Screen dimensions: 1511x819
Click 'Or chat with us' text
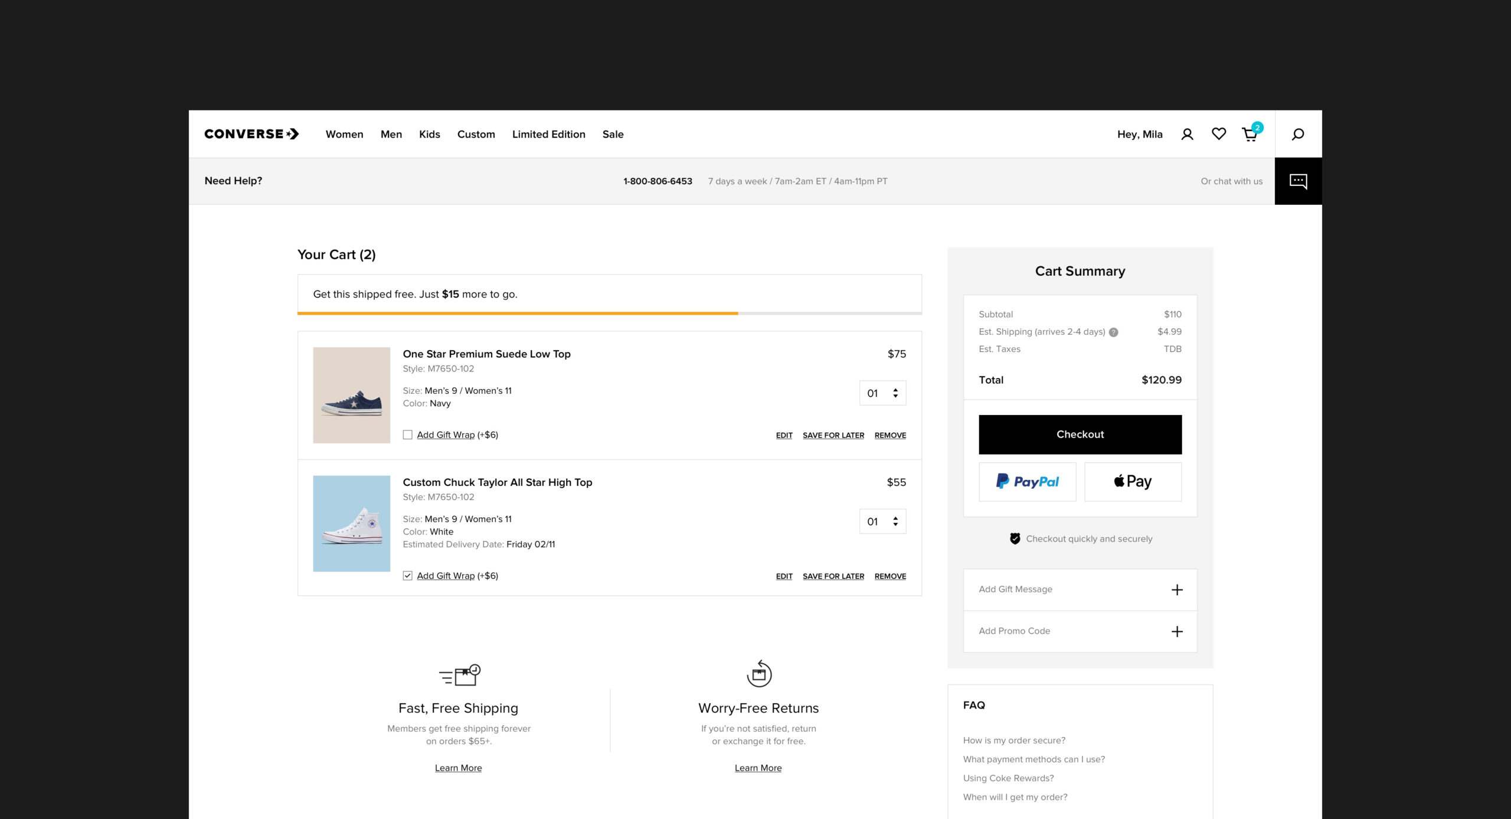click(x=1232, y=181)
